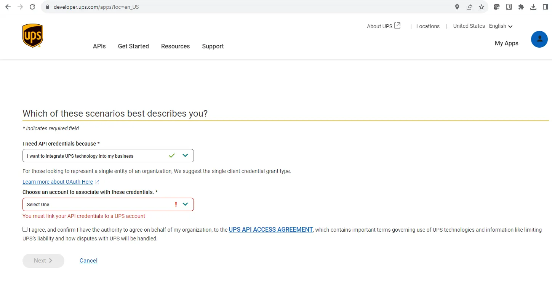Expand the United States - English language selector

[x=483, y=26]
